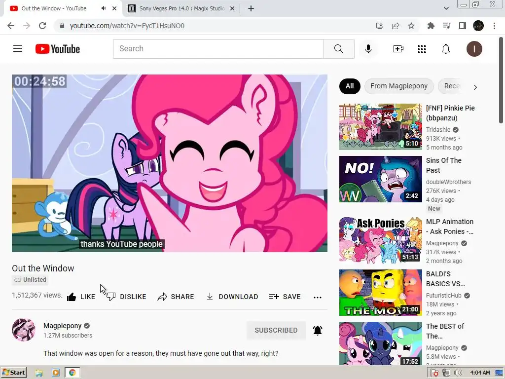
Task: Reload the page
Action: coord(42,26)
